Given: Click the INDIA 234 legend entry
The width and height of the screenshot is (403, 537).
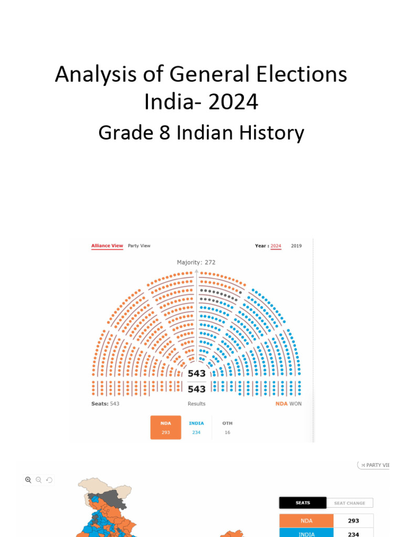Looking at the screenshot, I should click(196, 427).
